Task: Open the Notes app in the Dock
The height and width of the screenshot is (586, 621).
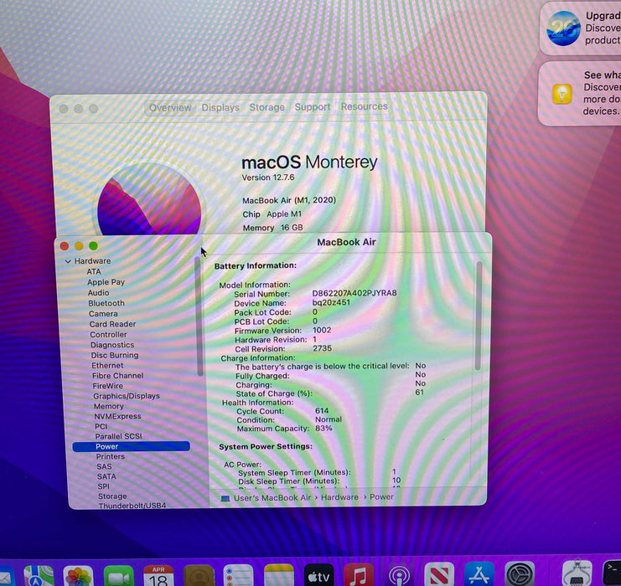Action: coord(279,575)
